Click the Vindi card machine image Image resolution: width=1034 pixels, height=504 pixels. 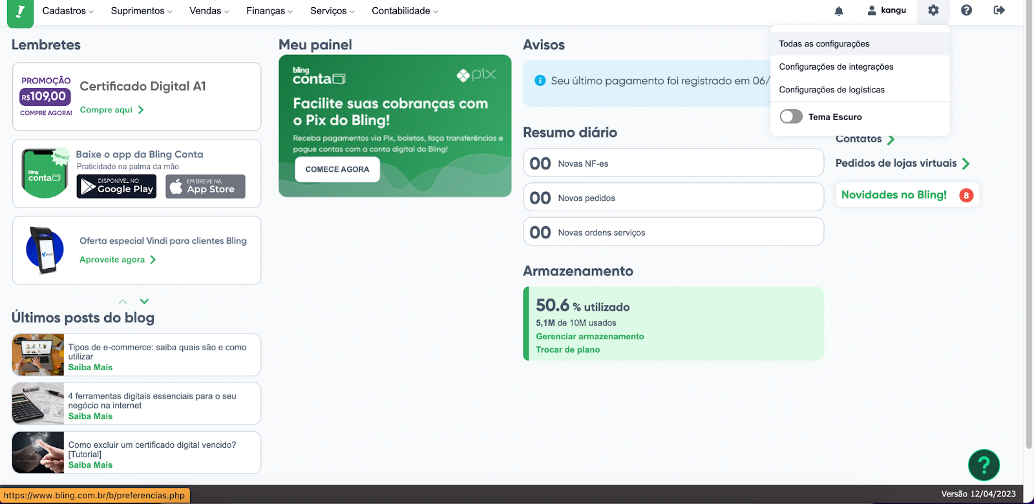pyautogui.click(x=45, y=250)
